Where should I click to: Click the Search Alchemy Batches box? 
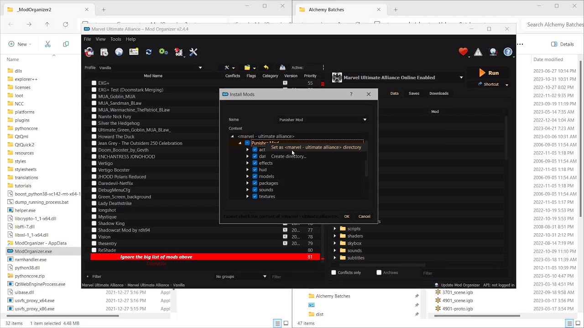[554, 25]
